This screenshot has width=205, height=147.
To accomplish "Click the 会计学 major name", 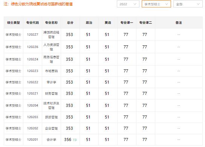I will (x=51, y=139).
